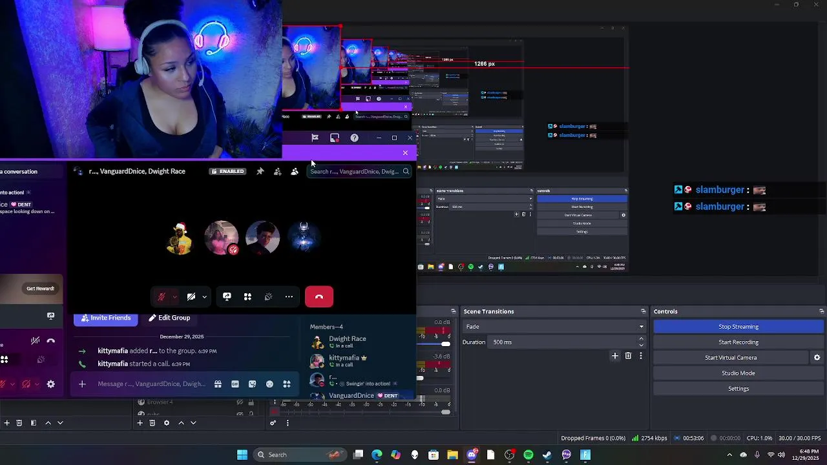Open Discord user settings gear
The height and width of the screenshot is (465, 827).
point(51,384)
